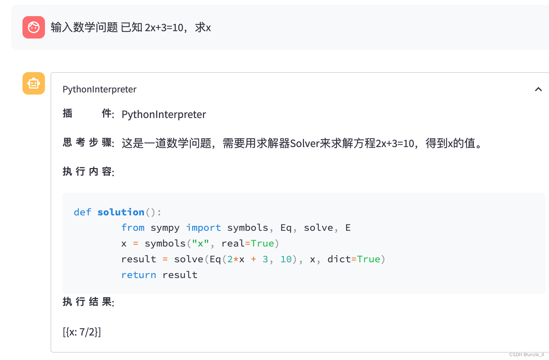This screenshot has height=360, width=549.
Task: Select the thinking steps sentence mentioning Solver
Action: pos(303,143)
